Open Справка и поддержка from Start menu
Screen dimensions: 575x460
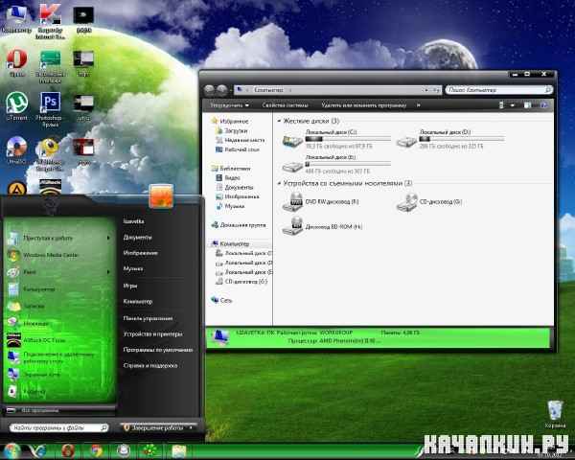150,365
